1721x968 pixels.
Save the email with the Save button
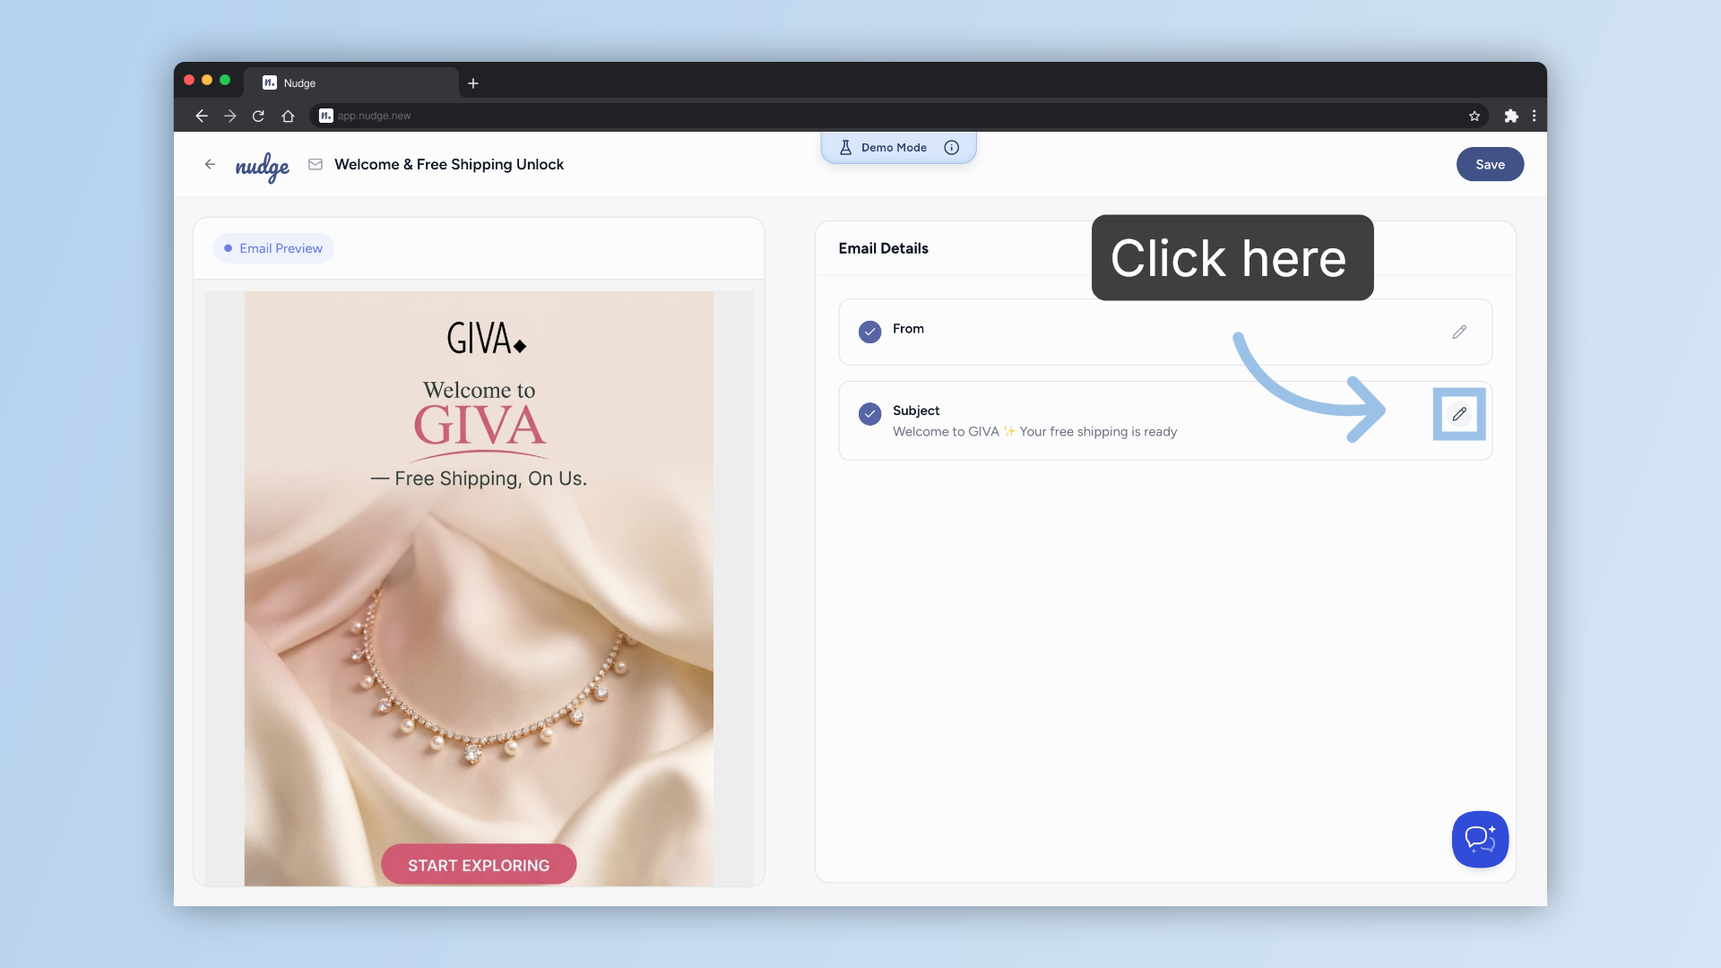pos(1490,164)
